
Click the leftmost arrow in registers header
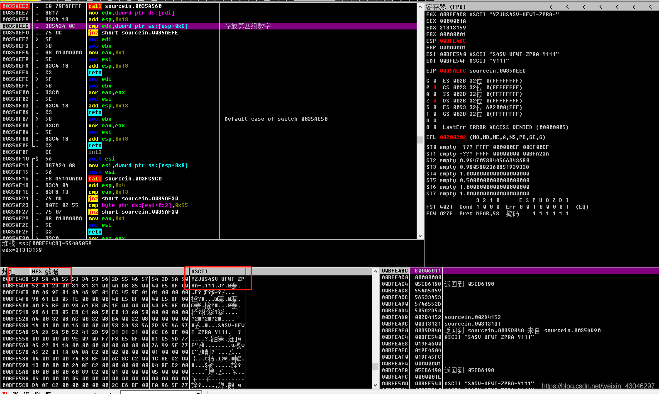551,7
